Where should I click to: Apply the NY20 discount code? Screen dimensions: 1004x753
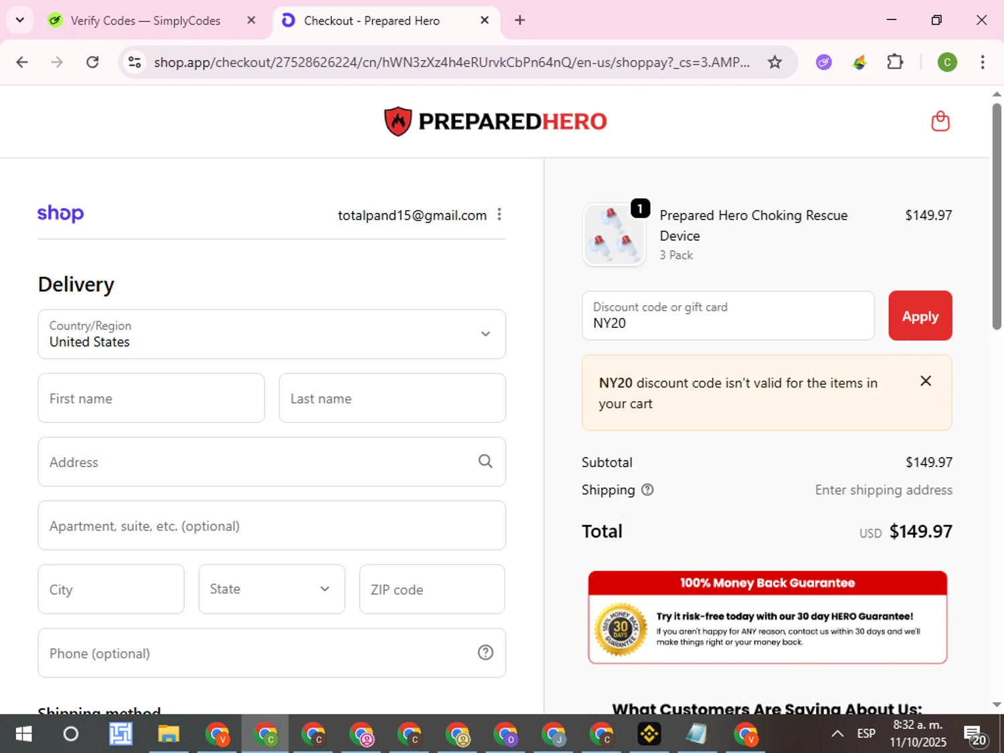[920, 315]
